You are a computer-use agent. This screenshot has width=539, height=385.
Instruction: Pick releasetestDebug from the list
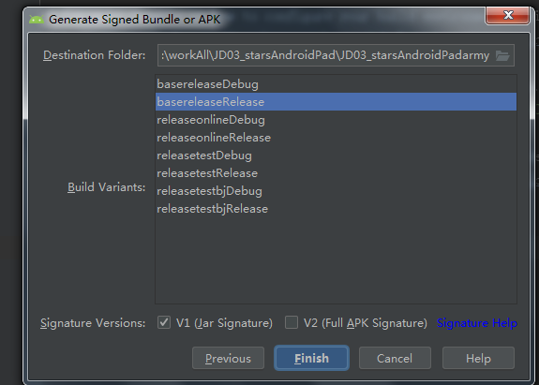click(x=336, y=155)
